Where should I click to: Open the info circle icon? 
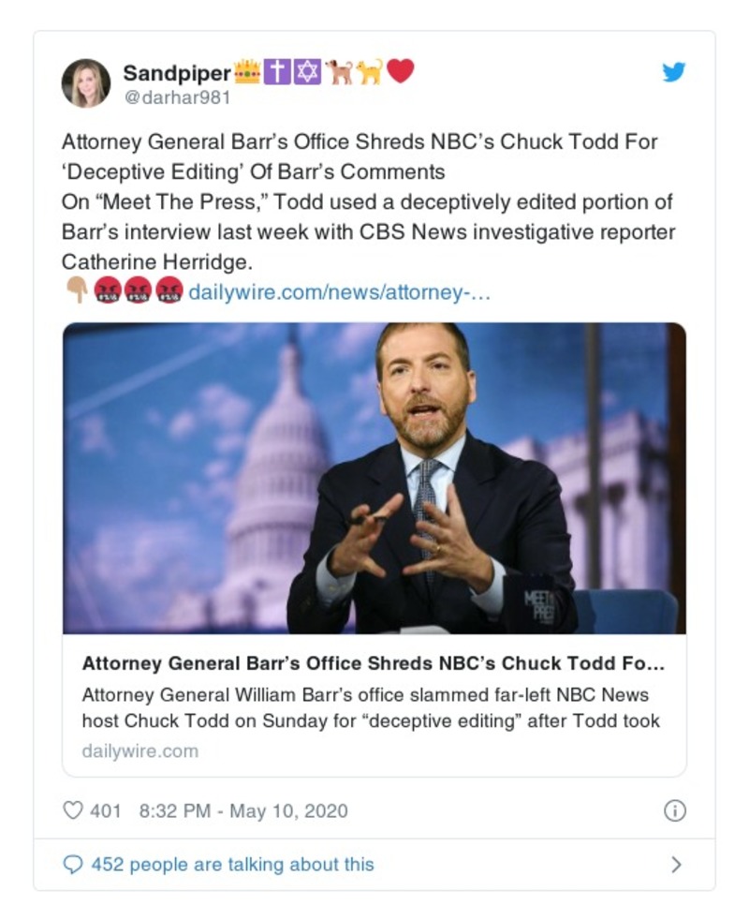(674, 811)
